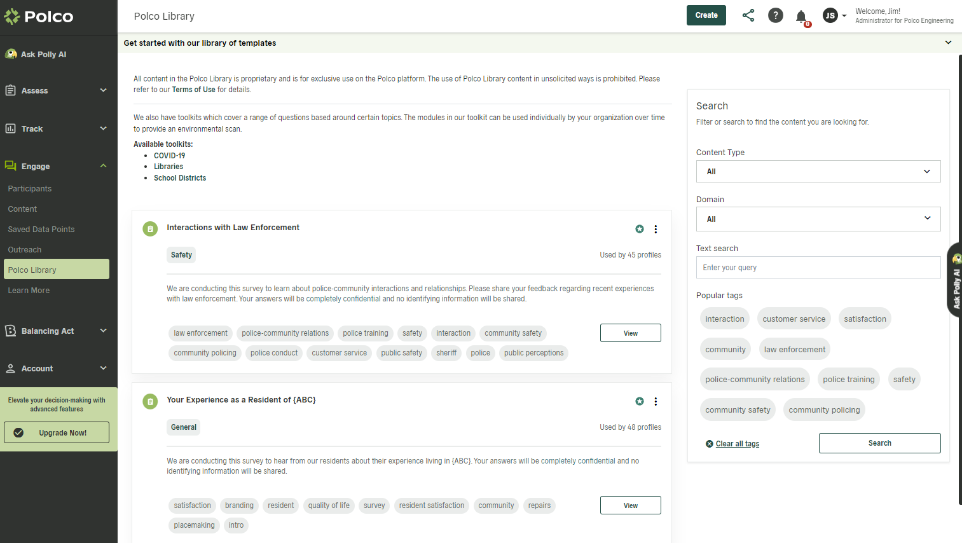The height and width of the screenshot is (543, 962).
Task: Click the public perceptions tag
Action: [534, 353]
